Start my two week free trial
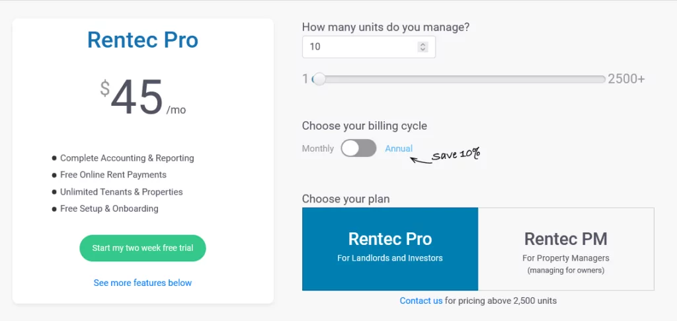 coord(143,248)
